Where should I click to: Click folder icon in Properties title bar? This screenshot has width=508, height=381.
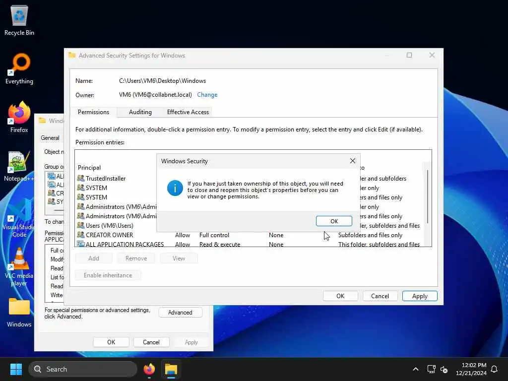[x=42, y=121]
